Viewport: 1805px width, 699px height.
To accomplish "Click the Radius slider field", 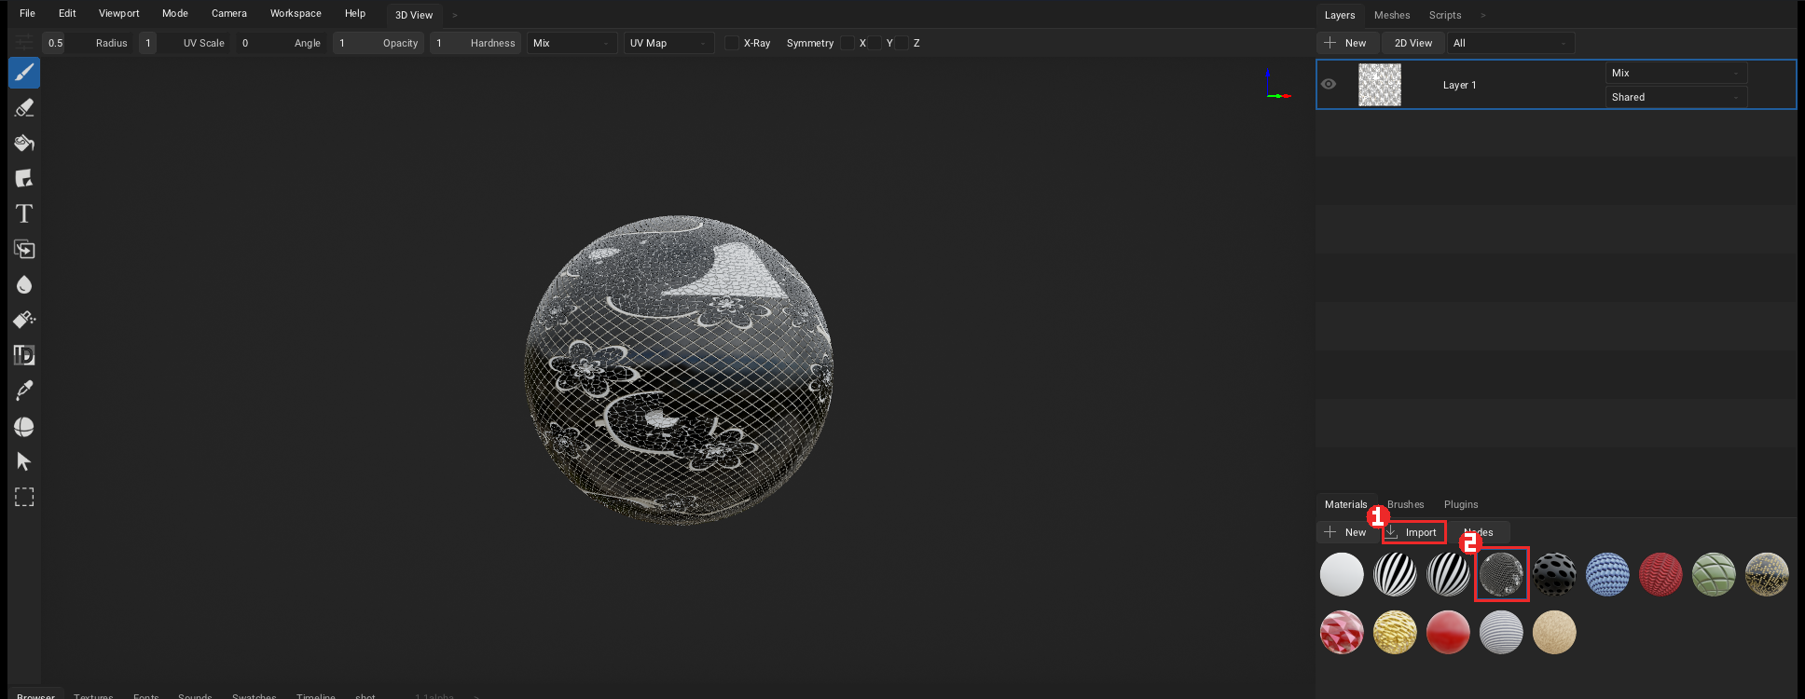I will [90, 43].
